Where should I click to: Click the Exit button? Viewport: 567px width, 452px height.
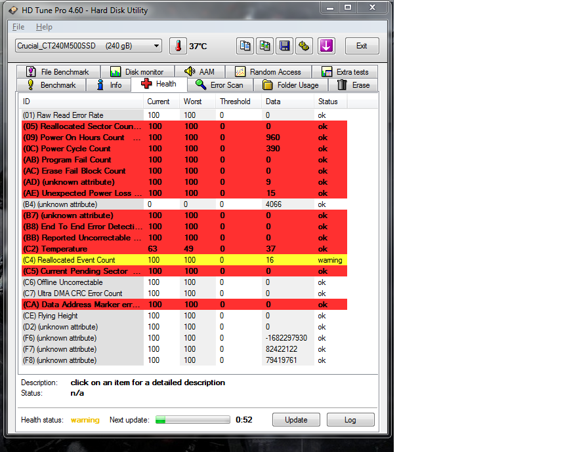tap(362, 46)
